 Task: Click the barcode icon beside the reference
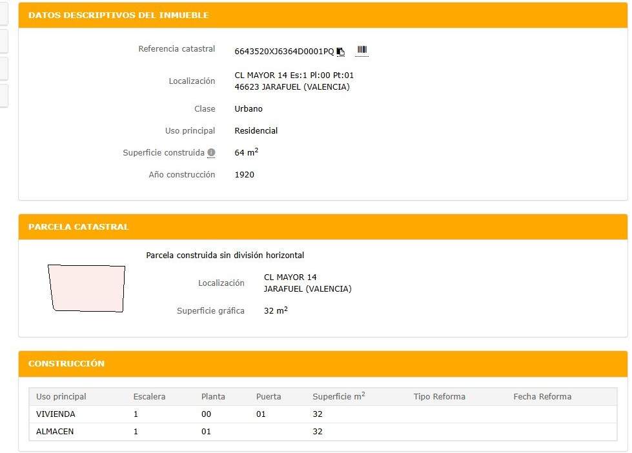point(362,50)
